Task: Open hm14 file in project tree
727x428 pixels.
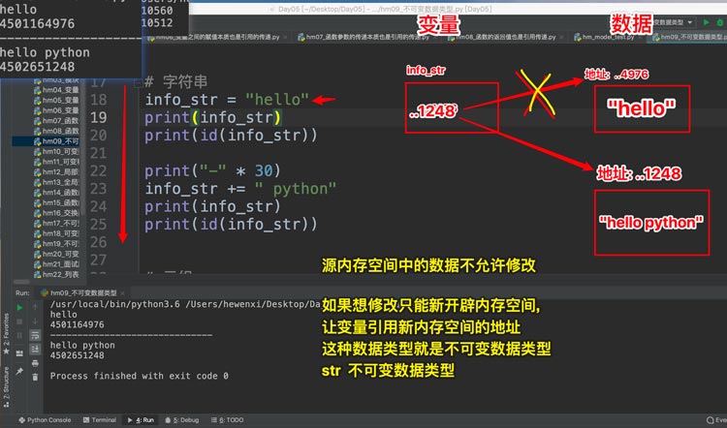Action: coord(56,193)
